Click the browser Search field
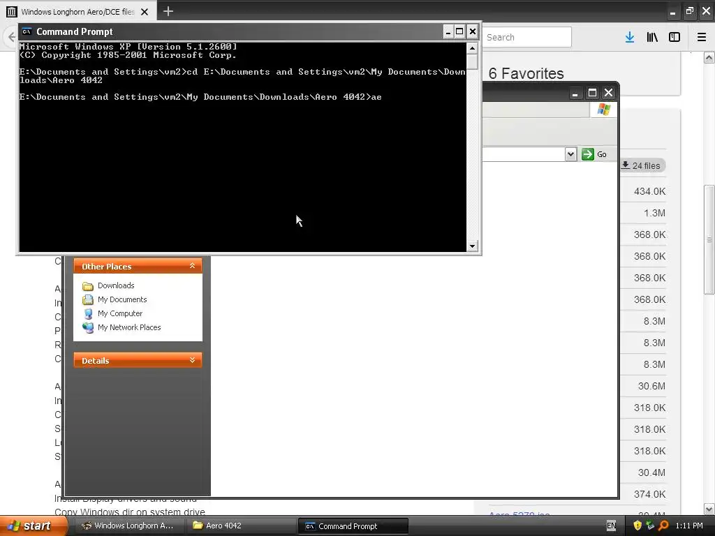715x536 pixels. tap(526, 38)
